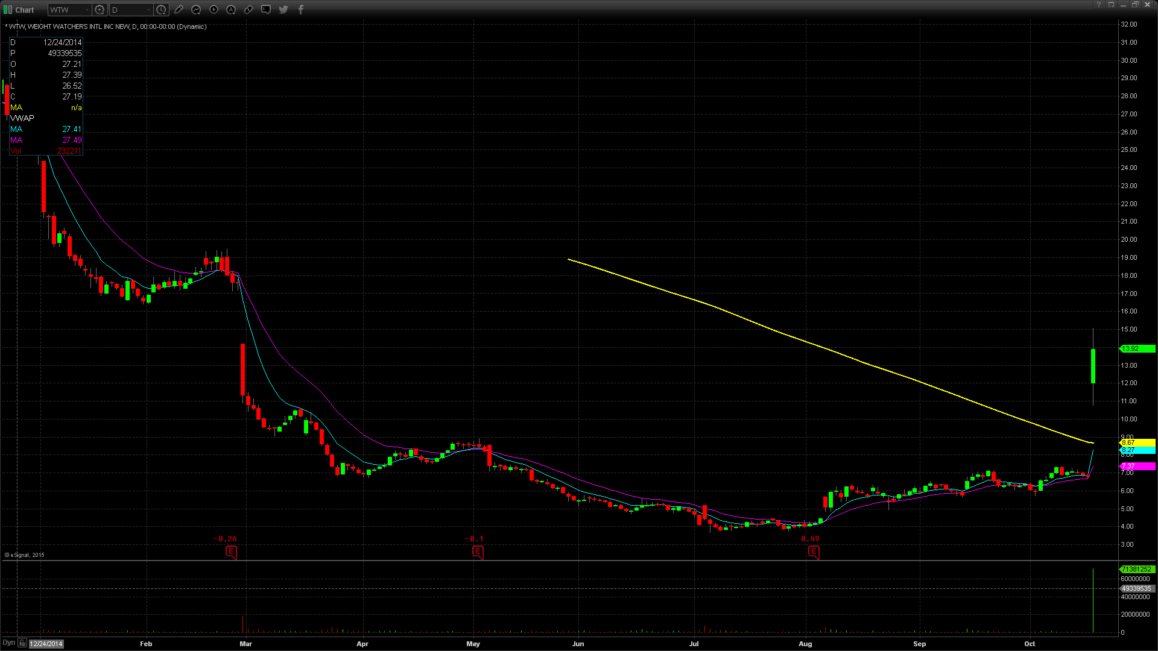Click the VWAP label in data box
1158x651 pixels.
click(x=22, y=118)
